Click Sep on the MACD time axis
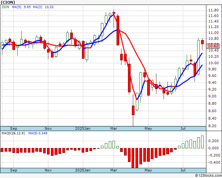The image size is (222, 178). coord(14,170)
